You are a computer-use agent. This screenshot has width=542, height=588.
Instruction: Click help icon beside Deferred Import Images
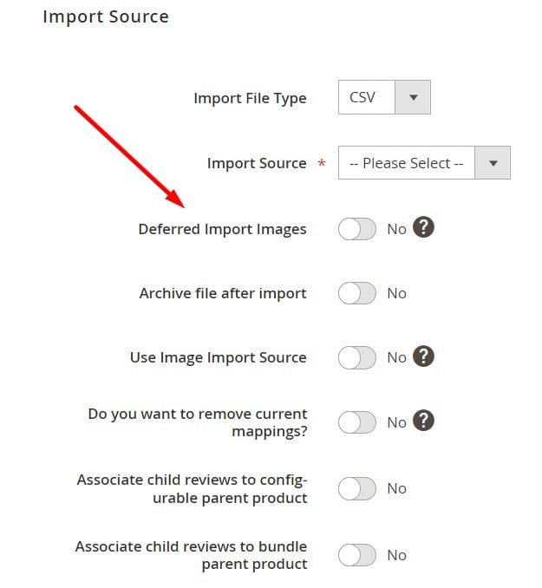(423, 228)
